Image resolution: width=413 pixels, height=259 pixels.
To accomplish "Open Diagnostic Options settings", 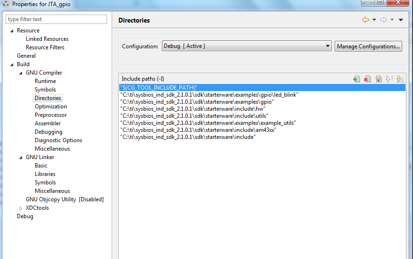I will [x=59, y=140].
